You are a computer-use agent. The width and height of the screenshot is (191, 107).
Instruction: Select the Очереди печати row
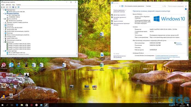point(10,37)
